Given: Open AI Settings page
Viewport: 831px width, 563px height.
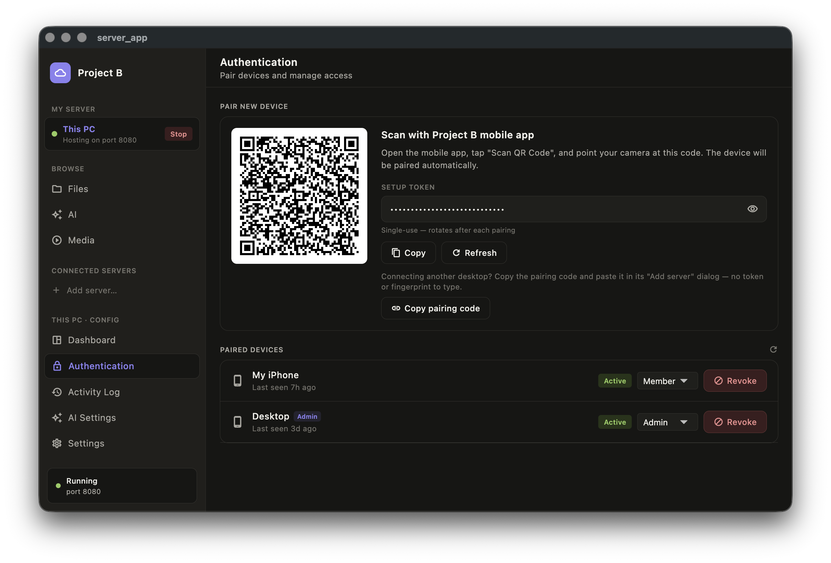Looking at the screenshot, I should 122,417.
